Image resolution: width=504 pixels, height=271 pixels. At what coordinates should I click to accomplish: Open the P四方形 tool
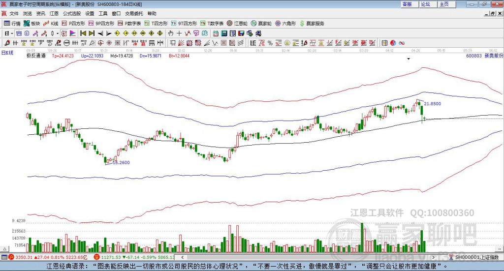pos(73,24)
